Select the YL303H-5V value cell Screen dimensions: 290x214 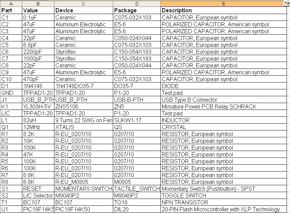click(x=38, y=106)
